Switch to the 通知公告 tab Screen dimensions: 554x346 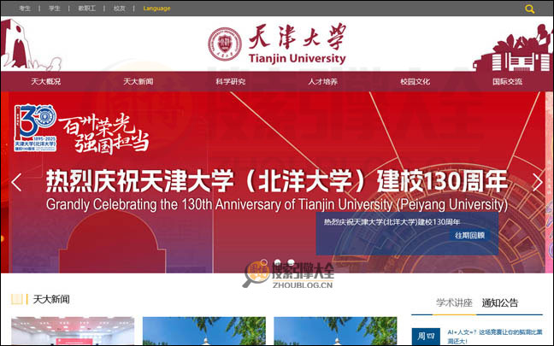(499, 302)
